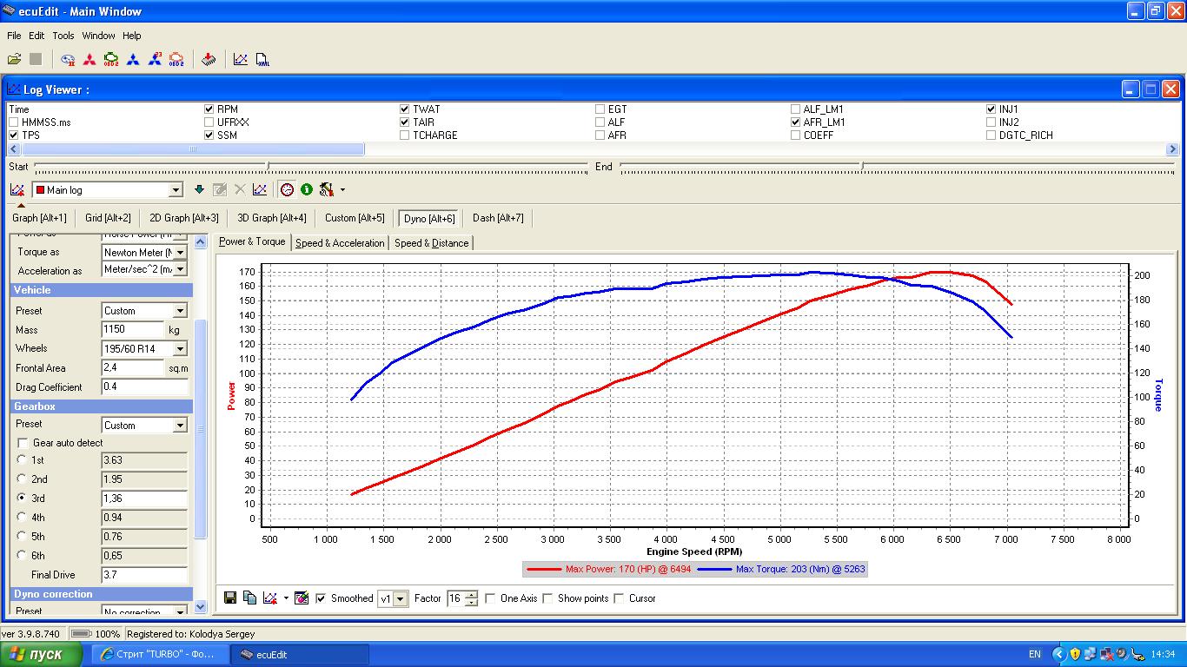1187x667 pixels.
Task: Open the Main log dropdown
Action: click(176, 190)
